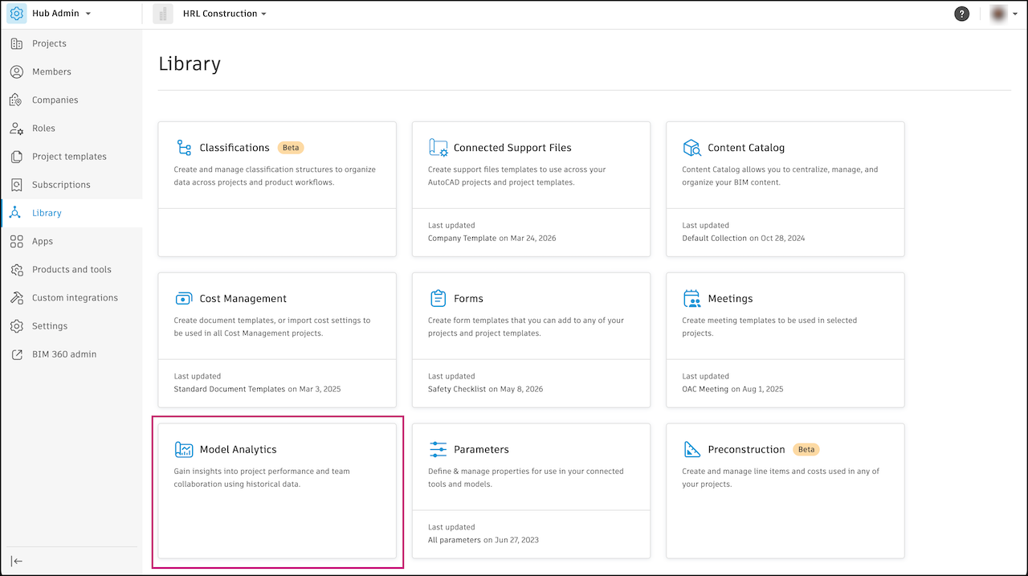Open the Cost Management card title

pyautogui.click(x=243, y=299)
